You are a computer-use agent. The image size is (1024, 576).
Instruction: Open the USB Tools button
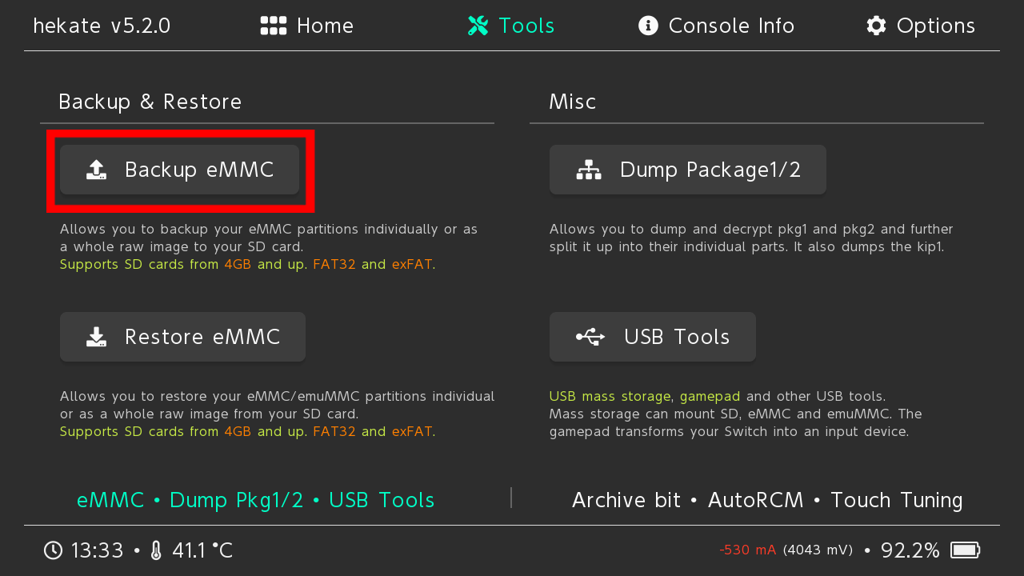click(653, 337)
